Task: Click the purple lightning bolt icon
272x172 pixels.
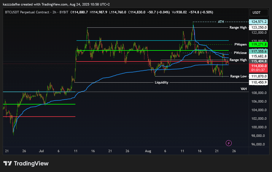Action: pos(228,143)
